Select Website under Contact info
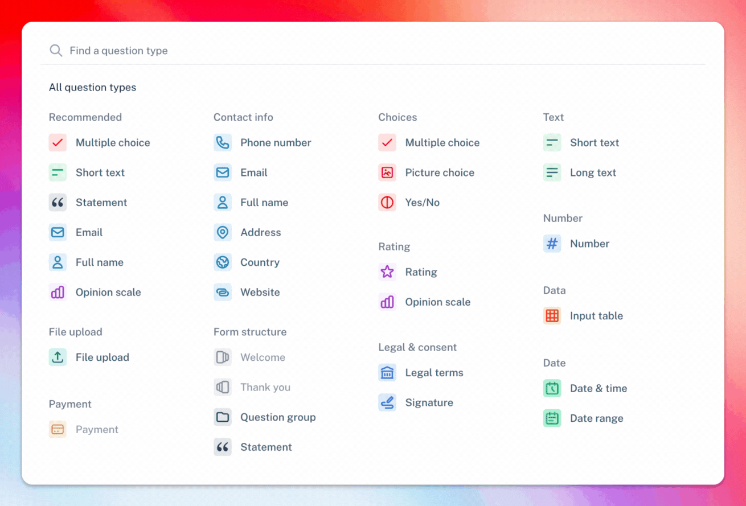Image resolution: width=746 pixels, height=506 pixels. tap(260, 293)
